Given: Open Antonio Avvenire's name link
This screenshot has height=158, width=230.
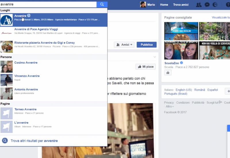Looking at the screenshot, I should click(x=26, y=89).
